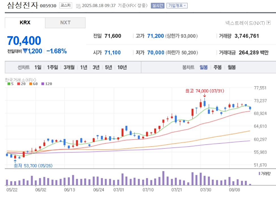Click the 거래대금 value 264,289 백만
Viewport: 276px width, 200px height.
point(254,52)
